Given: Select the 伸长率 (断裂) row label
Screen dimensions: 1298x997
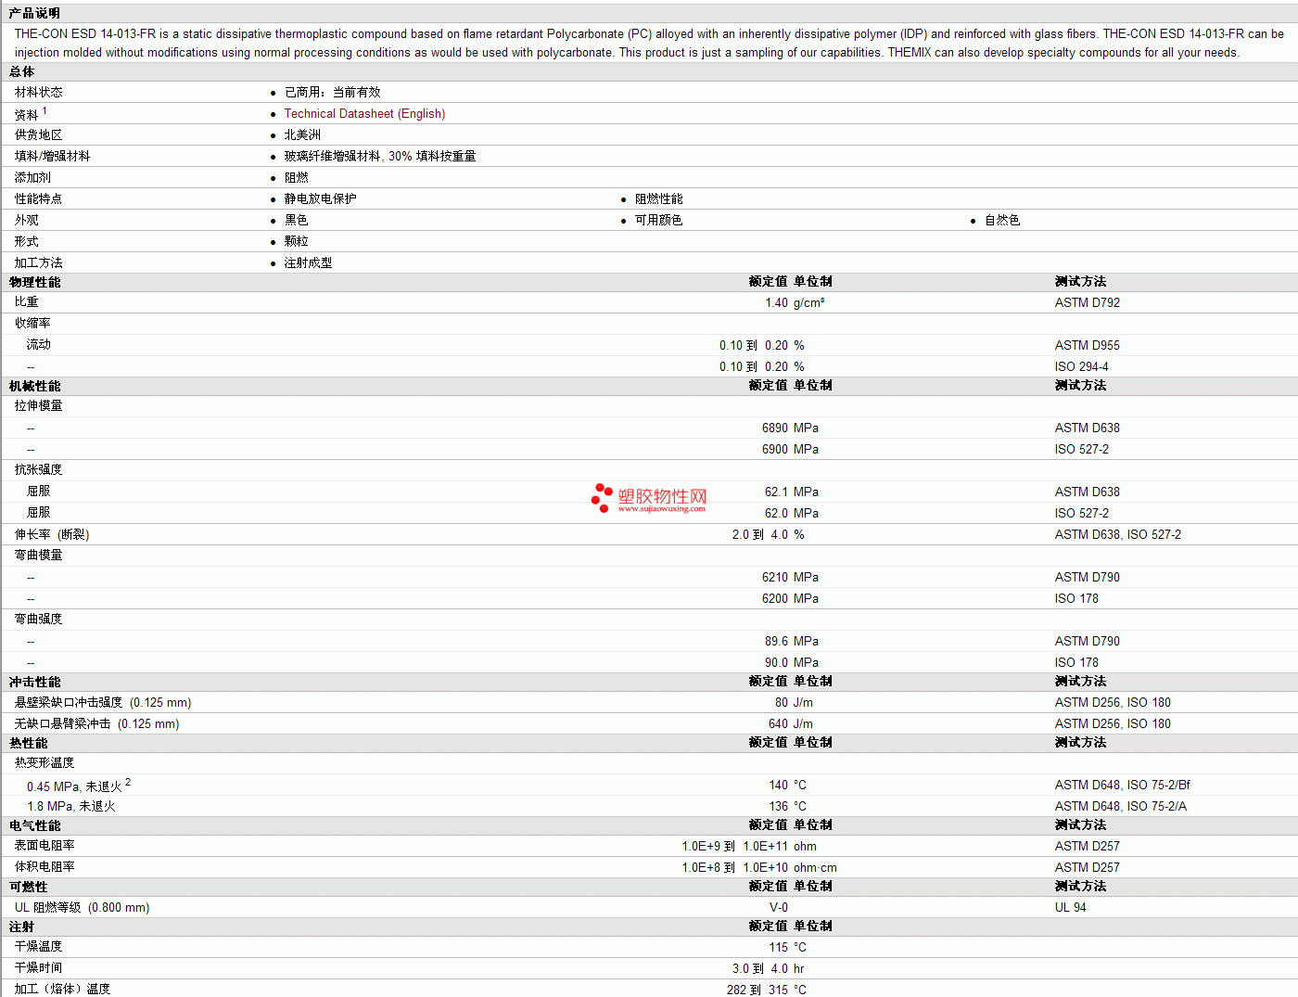Looking at the screenshot, I should pyautogui.click(x=52, y=534).
